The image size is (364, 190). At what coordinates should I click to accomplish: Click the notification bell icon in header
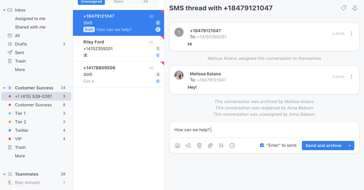[x=354, y=8]
